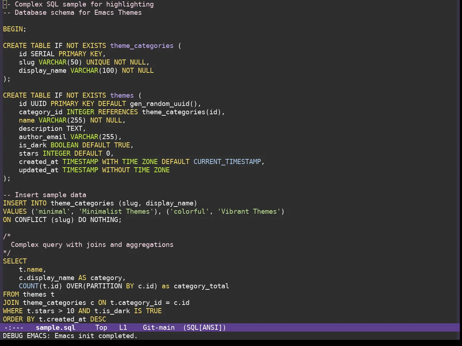Click the Git-main indicator in mode line

tap(159, 328)
